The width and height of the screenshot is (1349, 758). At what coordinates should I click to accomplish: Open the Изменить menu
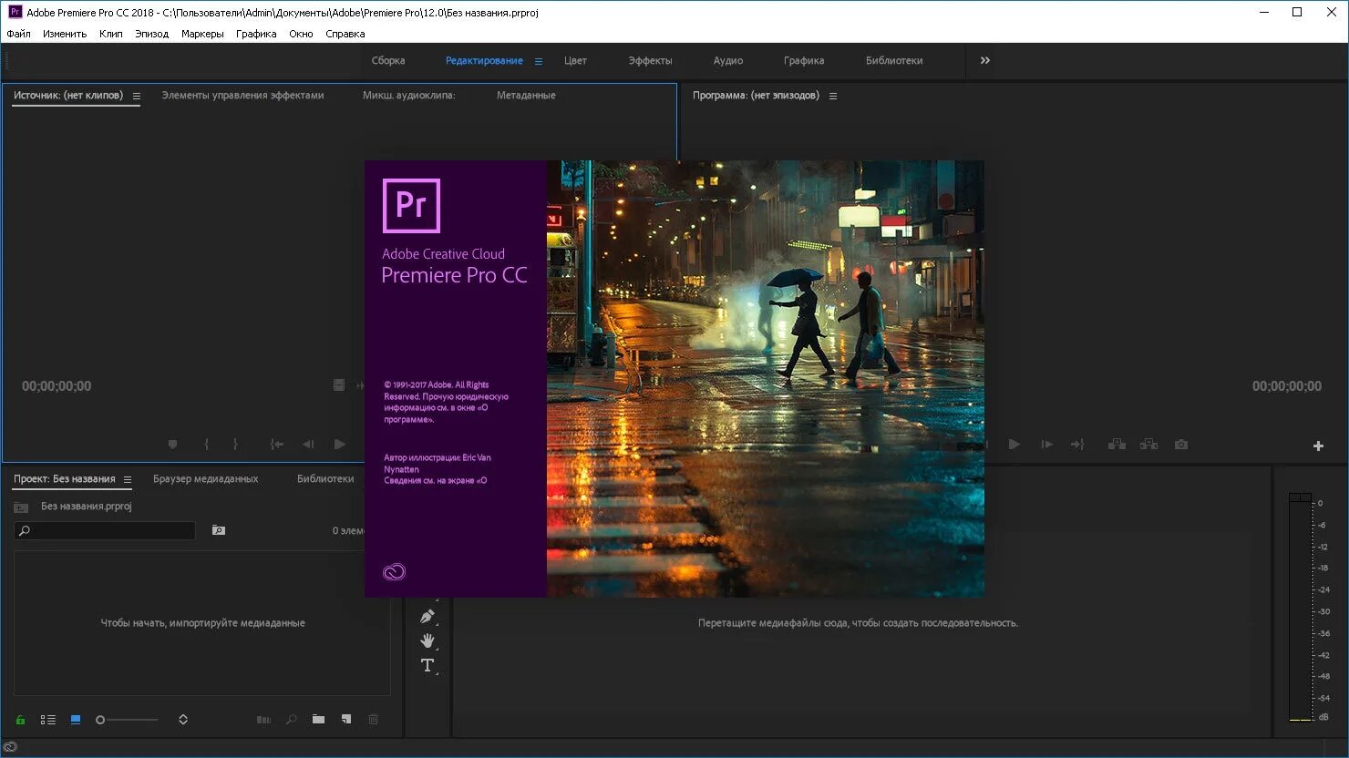coord(65,34)
